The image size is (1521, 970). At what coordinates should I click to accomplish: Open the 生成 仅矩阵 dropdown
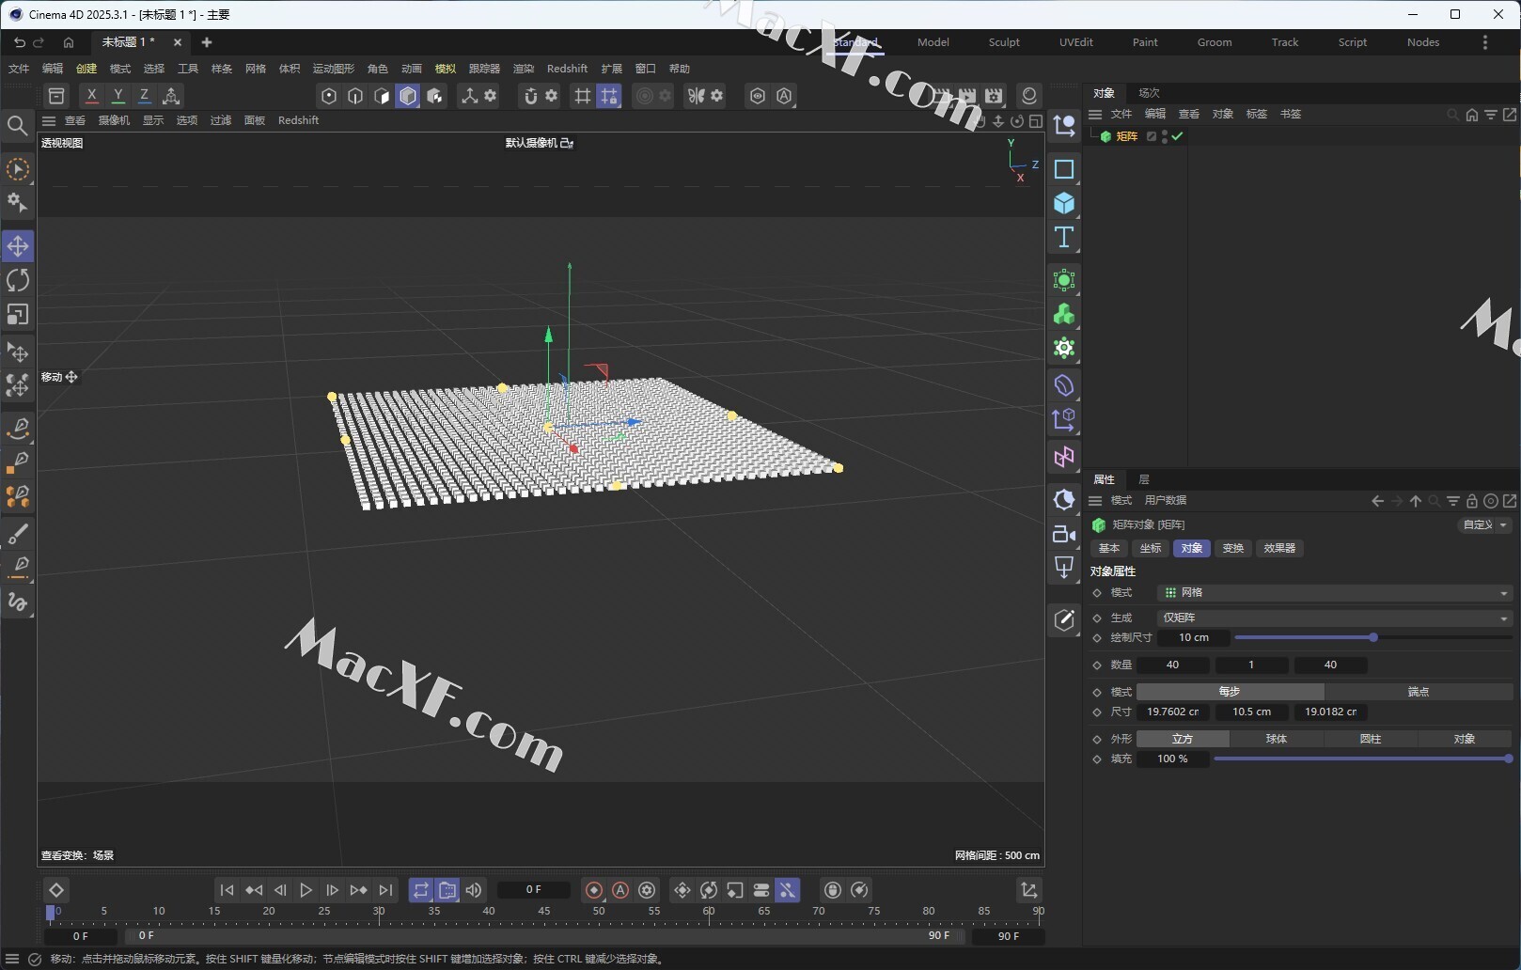[1335, 618]
